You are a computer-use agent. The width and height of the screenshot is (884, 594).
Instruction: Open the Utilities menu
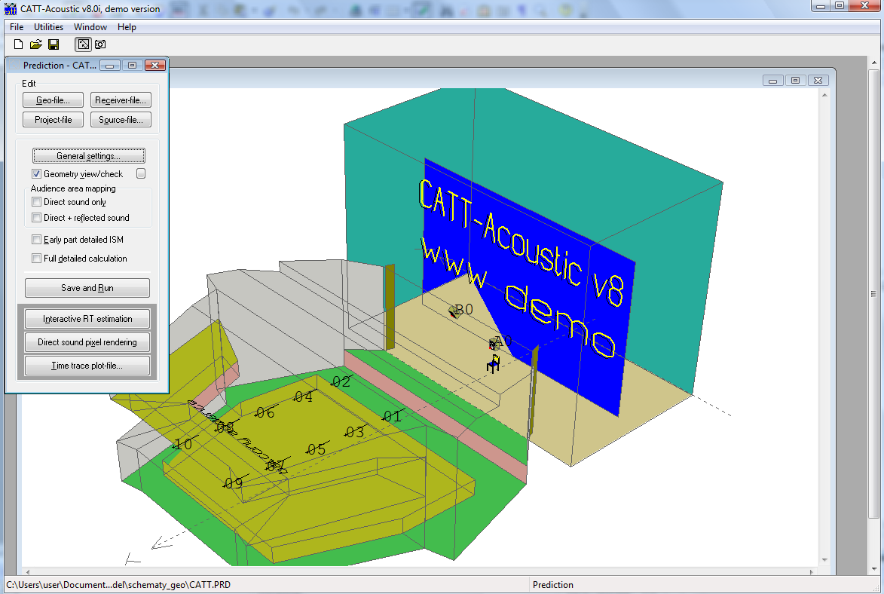(48, 26)
